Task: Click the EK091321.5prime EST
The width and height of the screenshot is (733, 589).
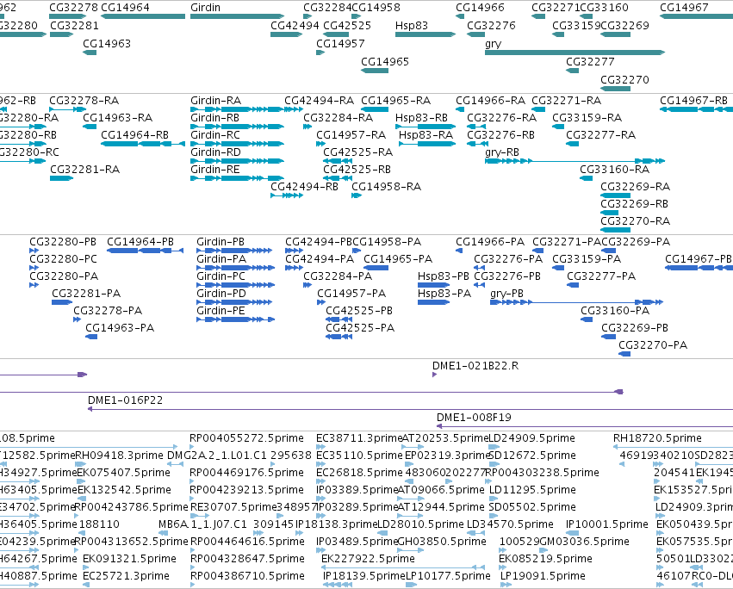Action: point(129,559)
